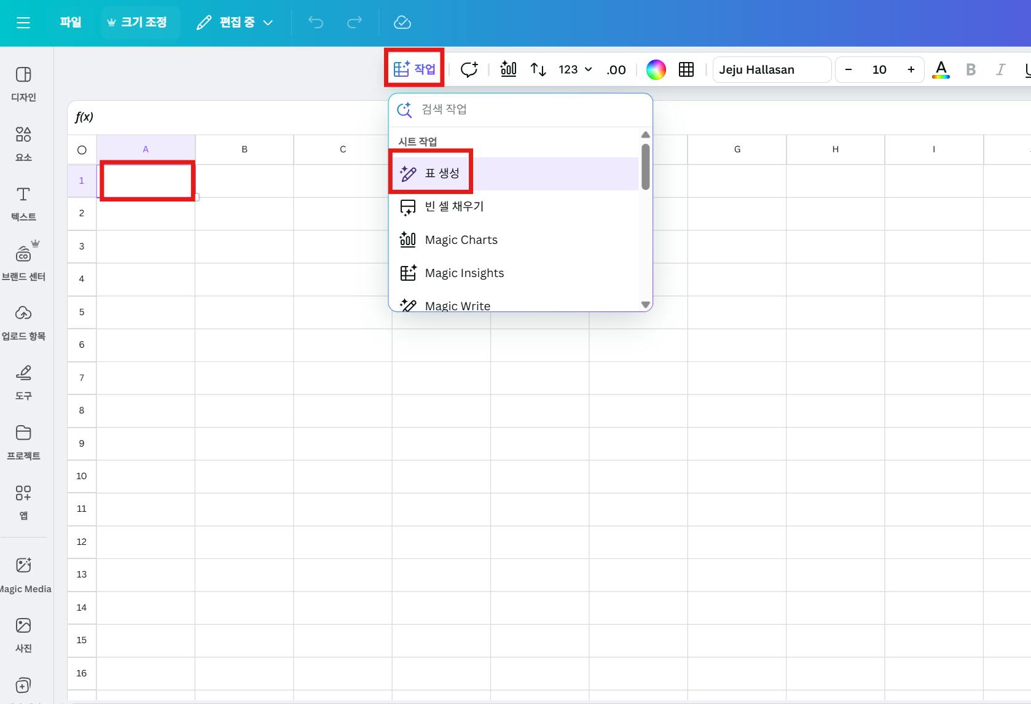Select column H header
Image resolution: width=1031 pixels, height=704 pixels.
click(x=836, y=149)
